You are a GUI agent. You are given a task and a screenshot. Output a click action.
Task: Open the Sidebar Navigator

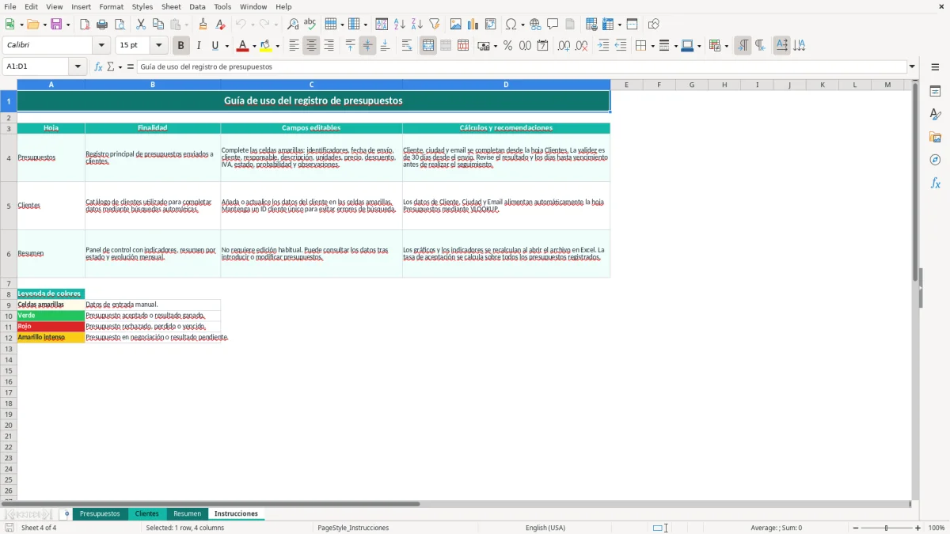tap(935, 160)
